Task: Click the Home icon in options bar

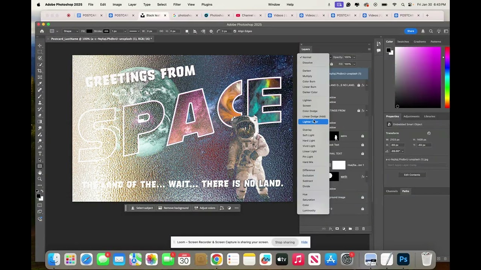Action: (x=42, y=31)
